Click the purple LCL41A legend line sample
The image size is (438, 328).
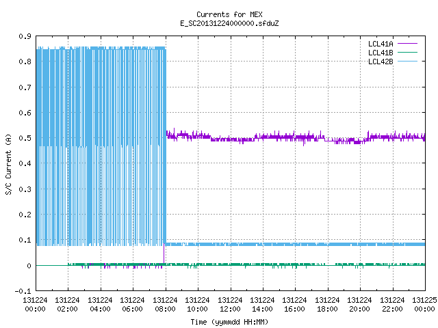coord(407,44)
